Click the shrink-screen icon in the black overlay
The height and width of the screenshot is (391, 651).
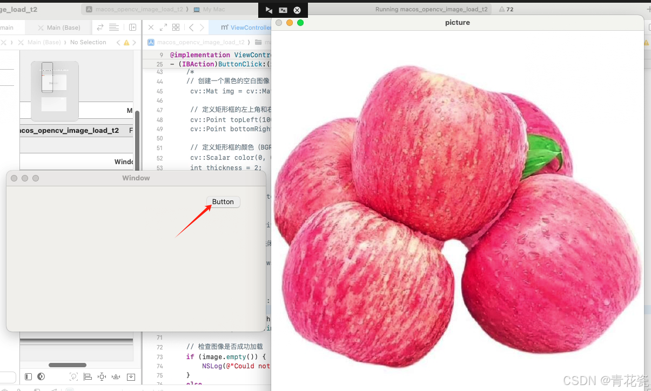point(283,10)
